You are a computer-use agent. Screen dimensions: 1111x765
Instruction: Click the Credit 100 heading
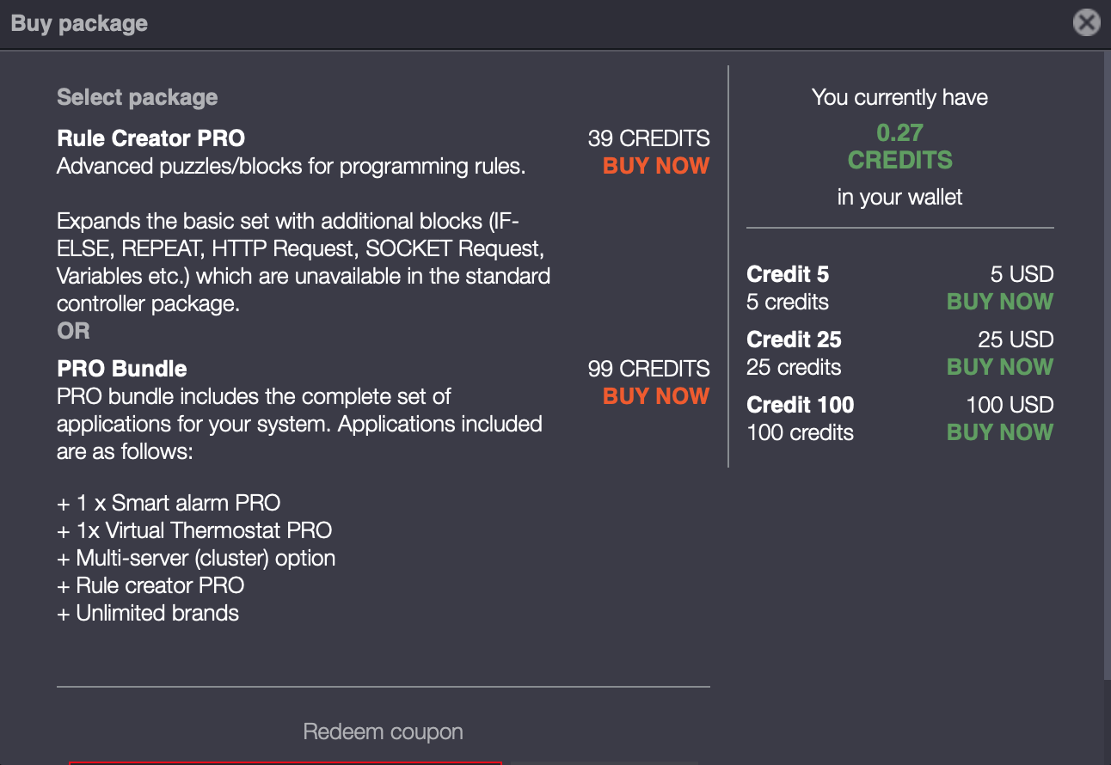[800, 405]
